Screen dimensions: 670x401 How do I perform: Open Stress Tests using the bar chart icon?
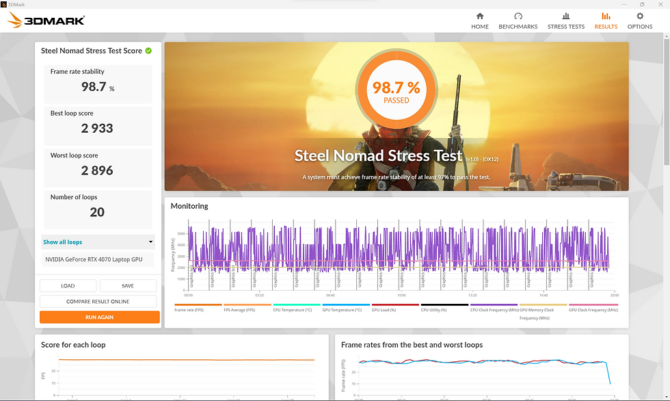[566, 16]
